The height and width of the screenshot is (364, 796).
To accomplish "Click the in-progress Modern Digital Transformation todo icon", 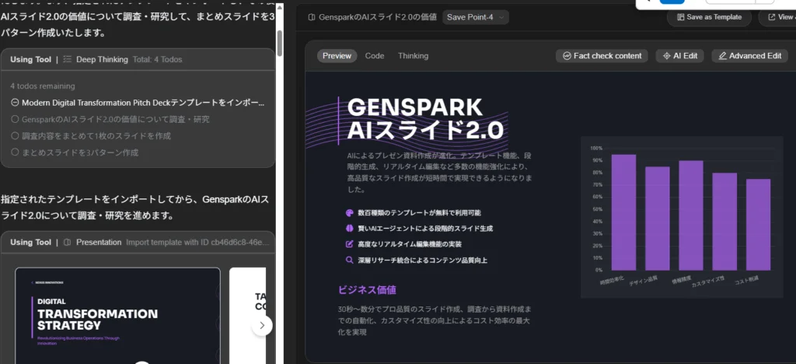I will [14, 103].
